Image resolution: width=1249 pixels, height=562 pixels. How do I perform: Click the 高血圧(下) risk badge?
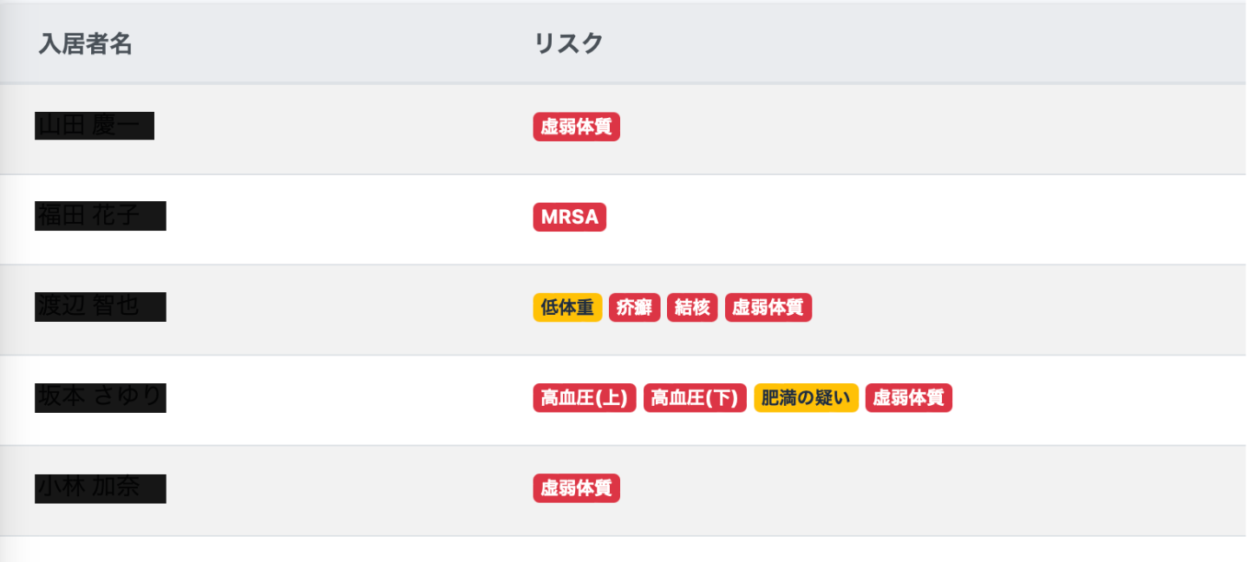[694, 397]
